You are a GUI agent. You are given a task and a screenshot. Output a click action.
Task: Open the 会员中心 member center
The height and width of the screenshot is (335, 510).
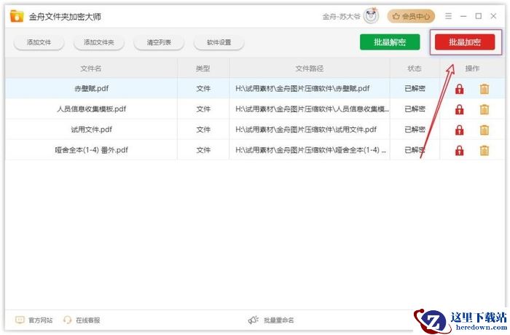click(411, 16)
